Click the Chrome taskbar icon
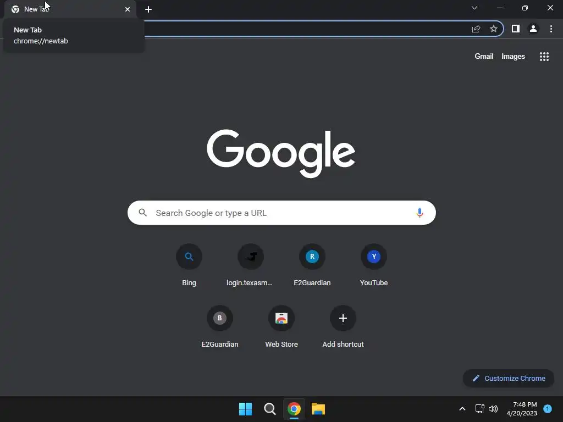563x422 pixels. coord(294,409)
